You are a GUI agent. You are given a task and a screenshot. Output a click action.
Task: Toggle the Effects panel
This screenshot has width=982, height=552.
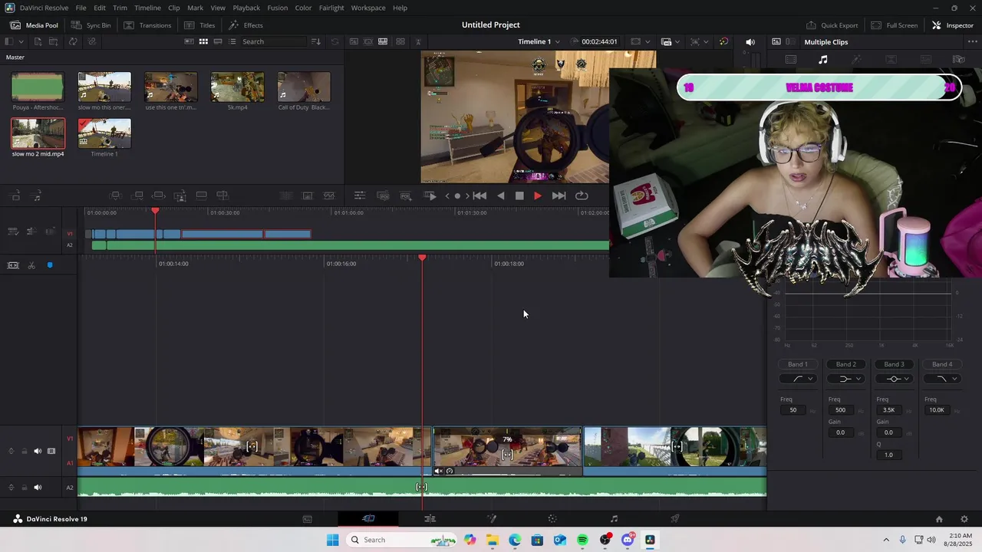pyautogui.click(x=245, y=25)
